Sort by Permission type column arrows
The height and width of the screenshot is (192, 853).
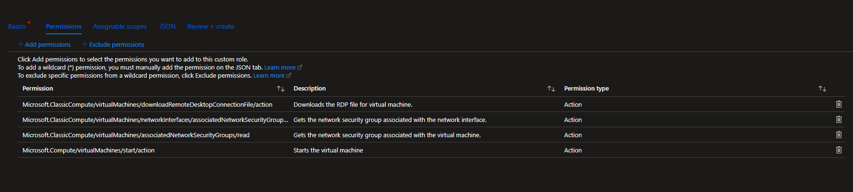click(x=822, y=89)
